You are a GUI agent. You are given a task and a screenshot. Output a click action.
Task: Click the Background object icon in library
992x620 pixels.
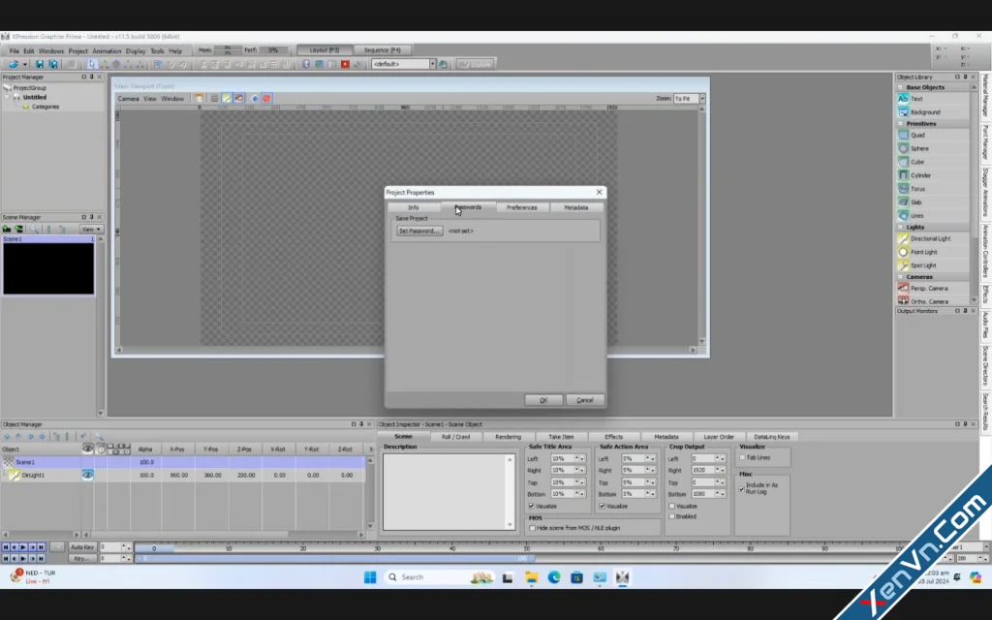tap(903, 112)
